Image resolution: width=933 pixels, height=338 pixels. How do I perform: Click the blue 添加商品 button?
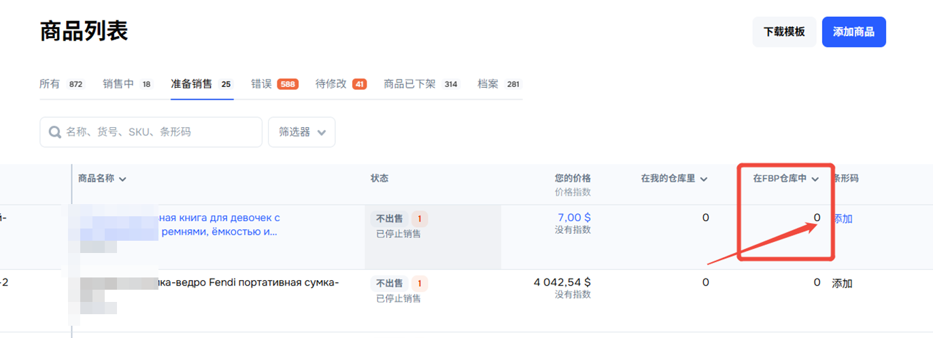pyautogui.click(x=853, y=32)
